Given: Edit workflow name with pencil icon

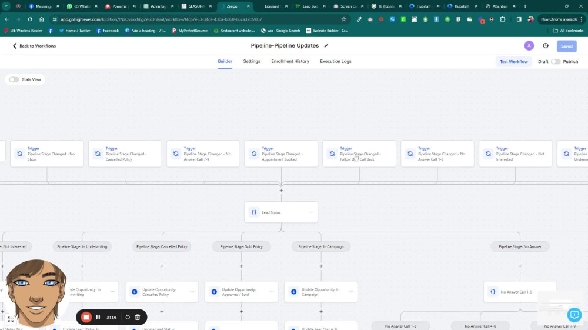Looking at the screenshot, I should [x=326, y=46].
